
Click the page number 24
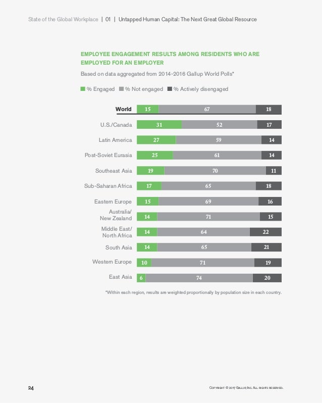[31, 388]
